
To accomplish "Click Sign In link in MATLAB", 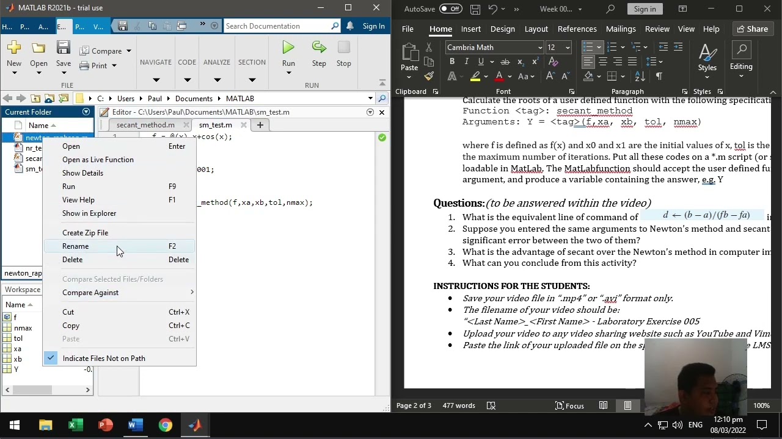I will click(x=373, y=26).
